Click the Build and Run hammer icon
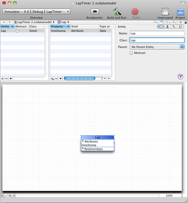 [117, 12]
